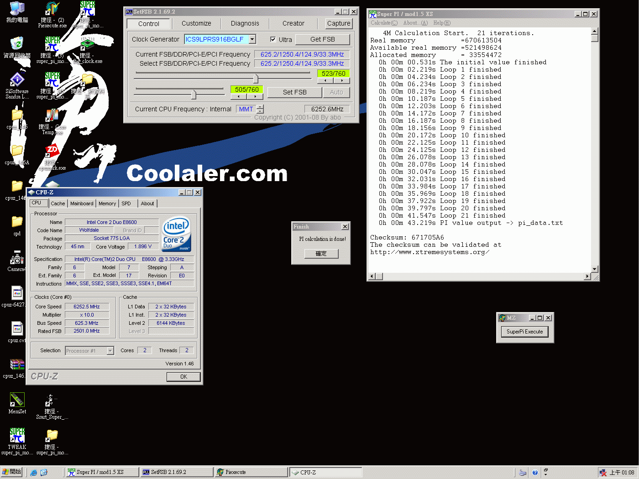The height and width of the screenshot is (479, 639).
Task: Switch to Piexecute on the taskbar
Action: tap(251, 472)
